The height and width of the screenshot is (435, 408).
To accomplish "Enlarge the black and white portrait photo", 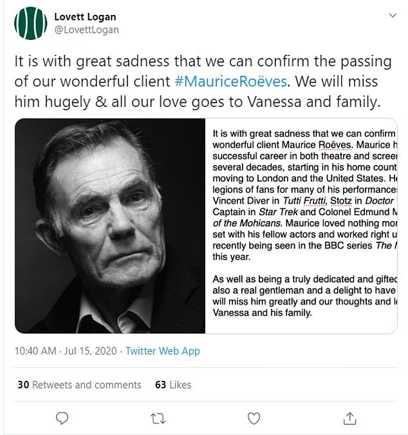I will [109, 226].
